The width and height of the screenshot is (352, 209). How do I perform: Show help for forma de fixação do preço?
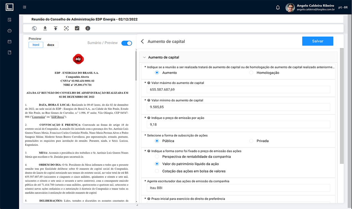pyautogui.click(x=149, y=151)
